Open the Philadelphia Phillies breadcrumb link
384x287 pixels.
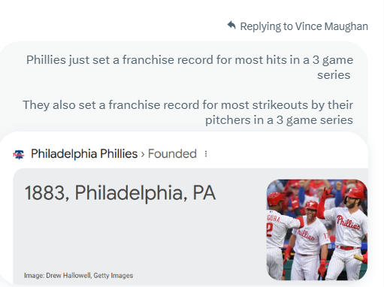pyautogui.click(x=84, y=154)
